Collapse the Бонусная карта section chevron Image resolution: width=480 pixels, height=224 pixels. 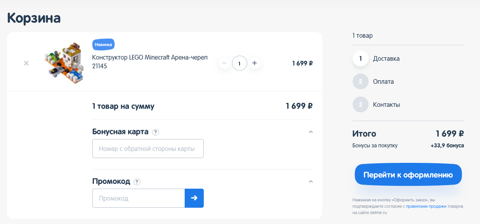tap(311, 132)
